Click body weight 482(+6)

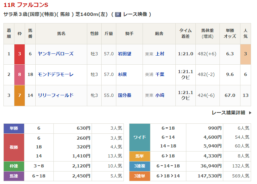pos(207,54)
